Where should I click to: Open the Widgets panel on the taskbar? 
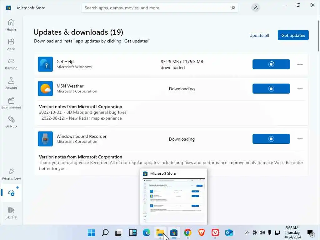pos(132,232)
